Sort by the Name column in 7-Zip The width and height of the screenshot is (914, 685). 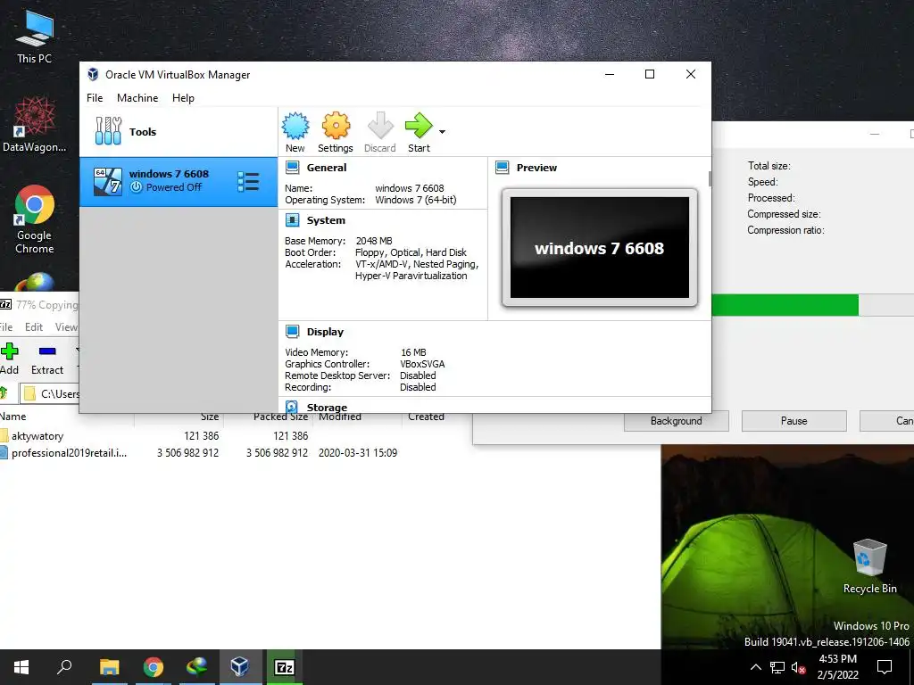tap(12, 417)
